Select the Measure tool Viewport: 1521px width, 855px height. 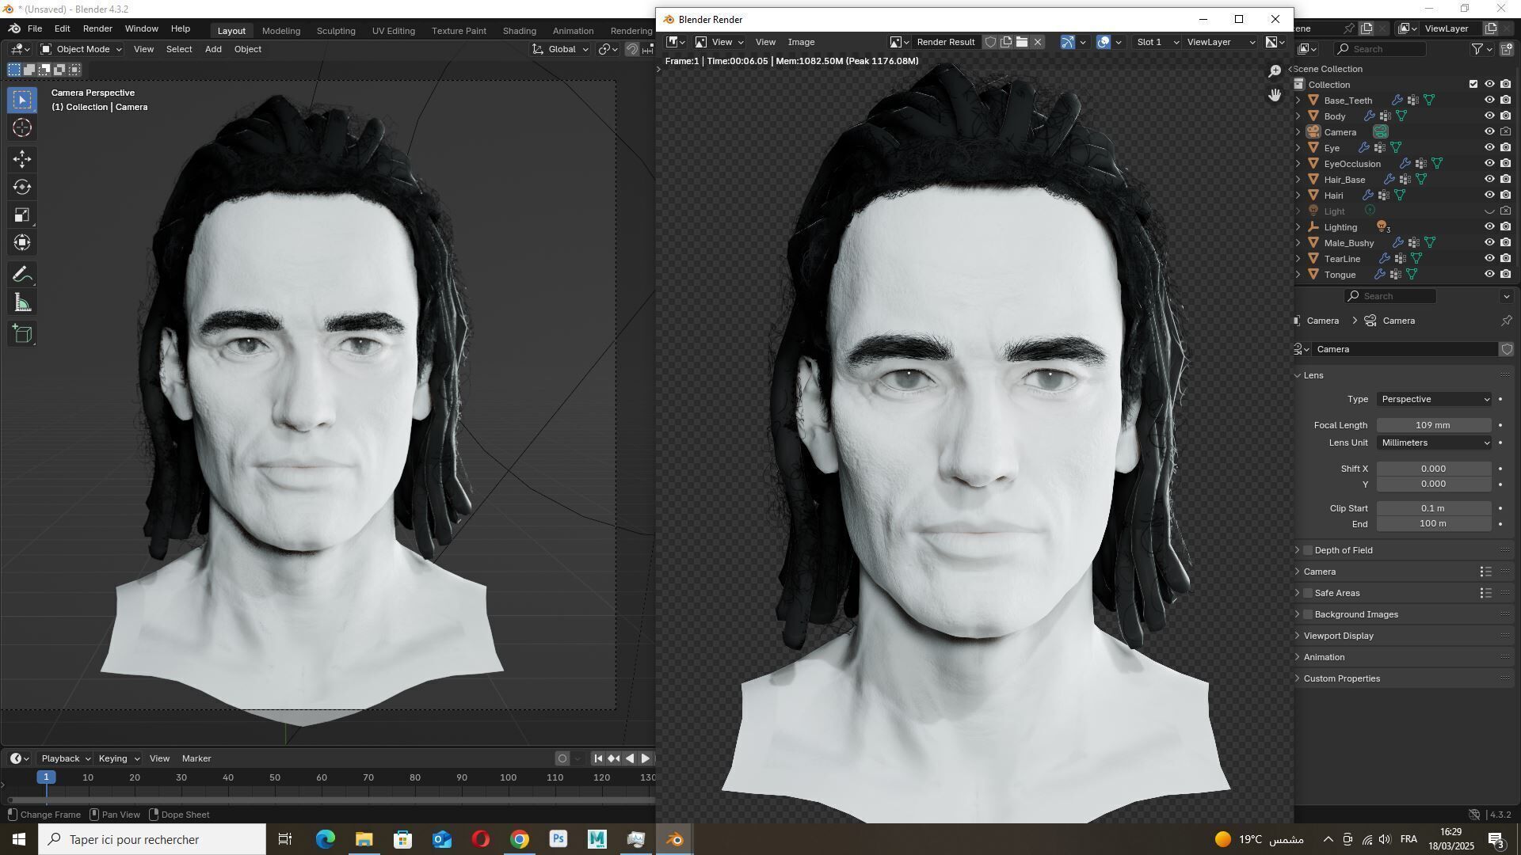pyautogui.click(x=22, y=302)
